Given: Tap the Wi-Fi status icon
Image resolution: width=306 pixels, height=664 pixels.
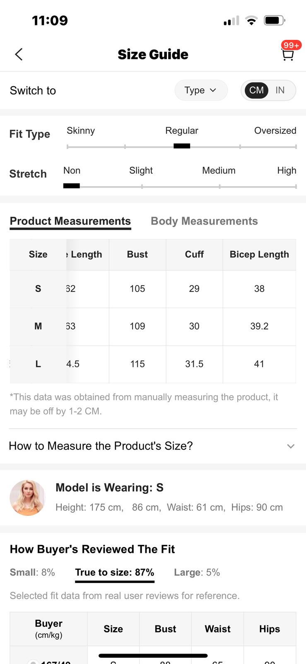Looking at the screenshot, I should 251,20.
